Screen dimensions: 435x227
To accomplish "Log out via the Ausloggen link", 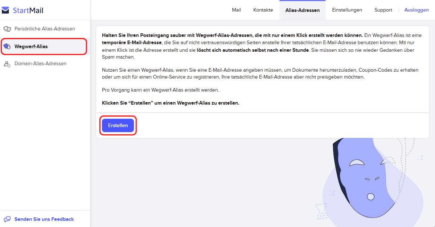I will [x=416, y=10].
